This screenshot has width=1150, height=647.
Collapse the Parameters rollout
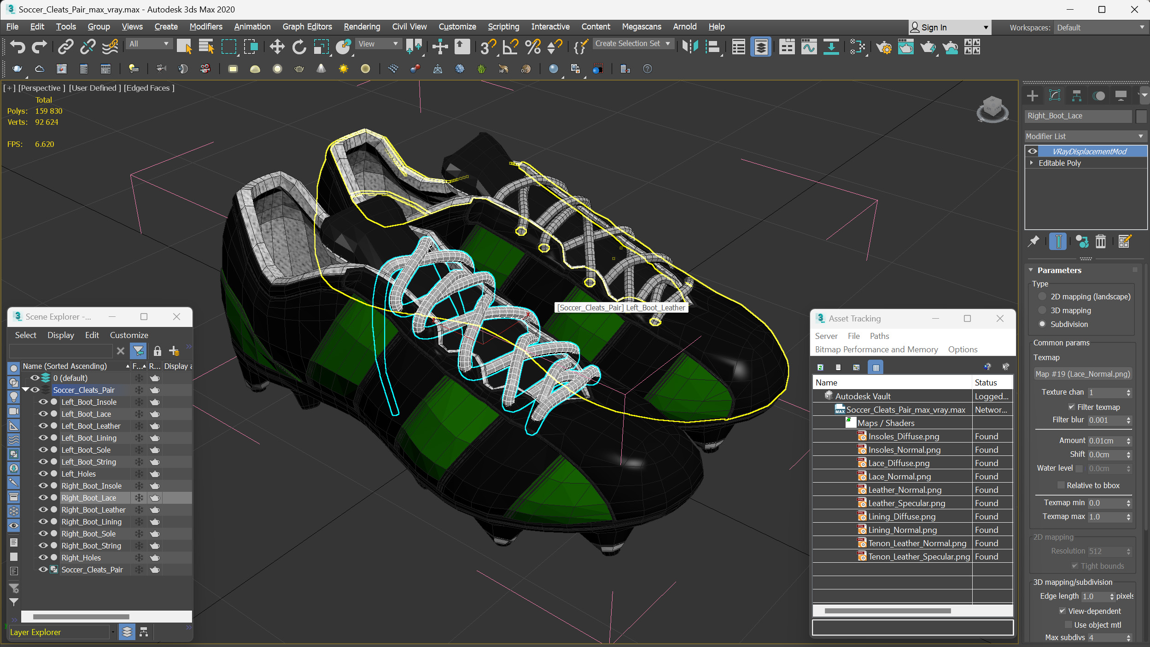(x=1031, y=270)
